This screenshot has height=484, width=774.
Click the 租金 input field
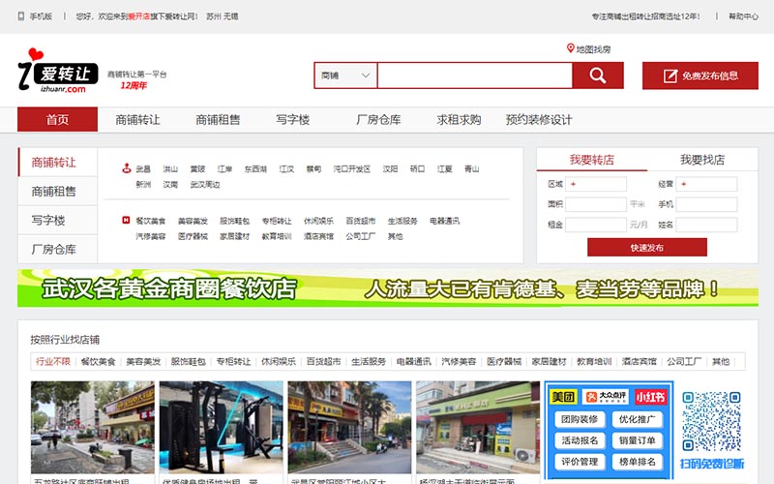click(596, 225)
